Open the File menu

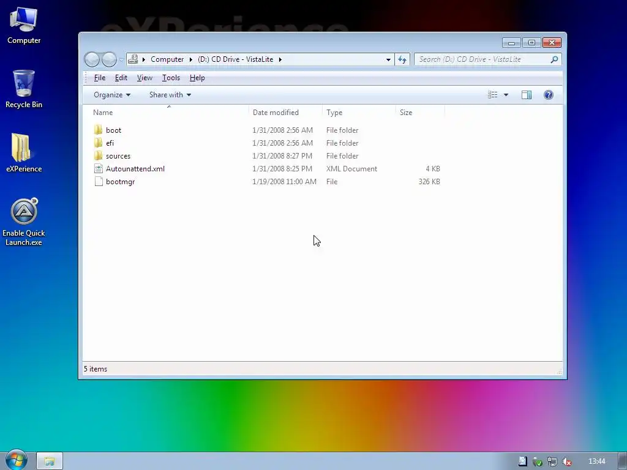click(100, 78)
